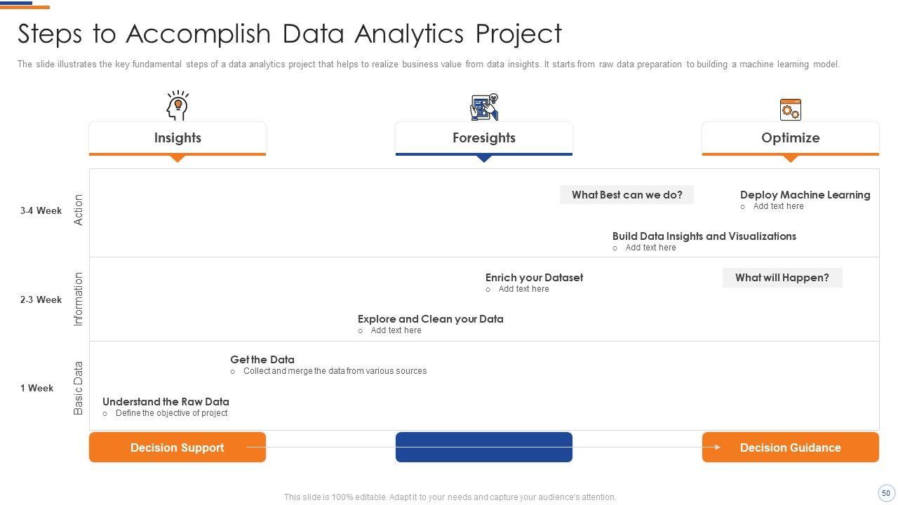The width and height of the screenshot is (898, 505).
Task: Click the empty blue middle box
Action: pyautogui.click(x=484, y=447)
